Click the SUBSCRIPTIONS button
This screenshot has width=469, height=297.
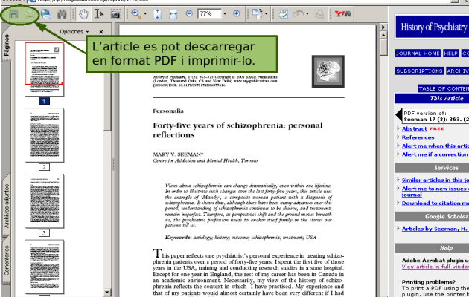[x=419, y=71]
